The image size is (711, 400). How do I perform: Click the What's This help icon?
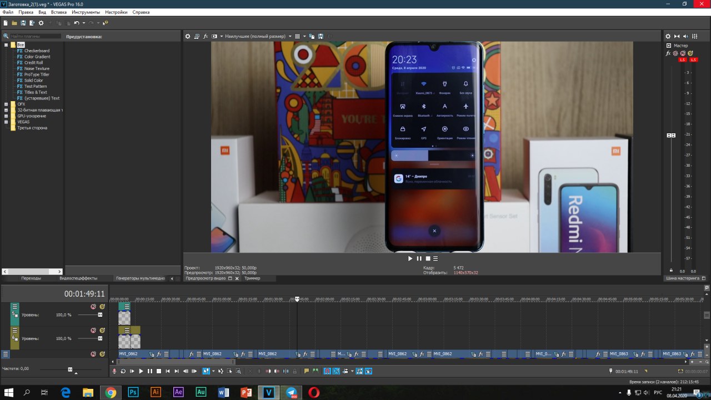(x=105, y=23)
